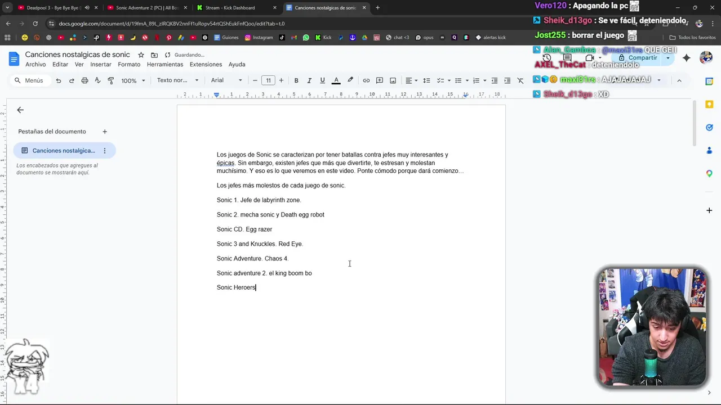This screenshot has height=405, width=721.
Task: Star the document title
Action: pos(141,55)
